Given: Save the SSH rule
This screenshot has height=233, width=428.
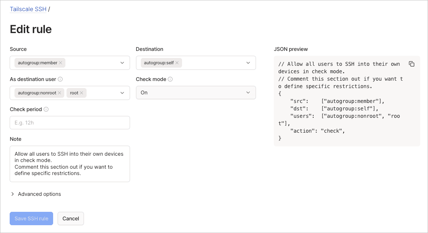Looking at the screenshot, I should tap(31, 219).
